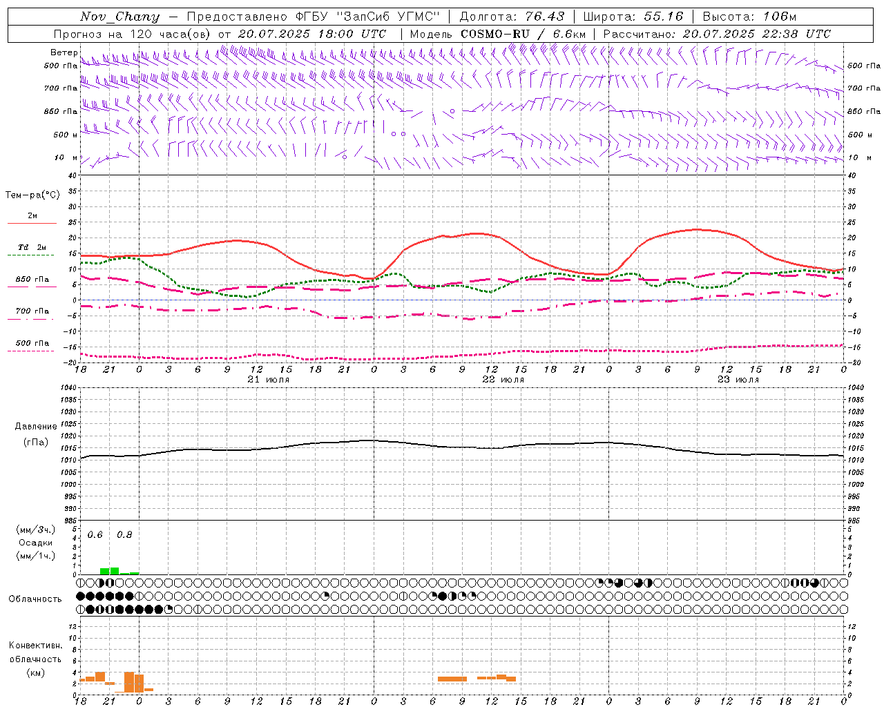Click the 700 гПа temperature legend entry
This screenshot has width=884, height=707.
click(x=32, y=311)
